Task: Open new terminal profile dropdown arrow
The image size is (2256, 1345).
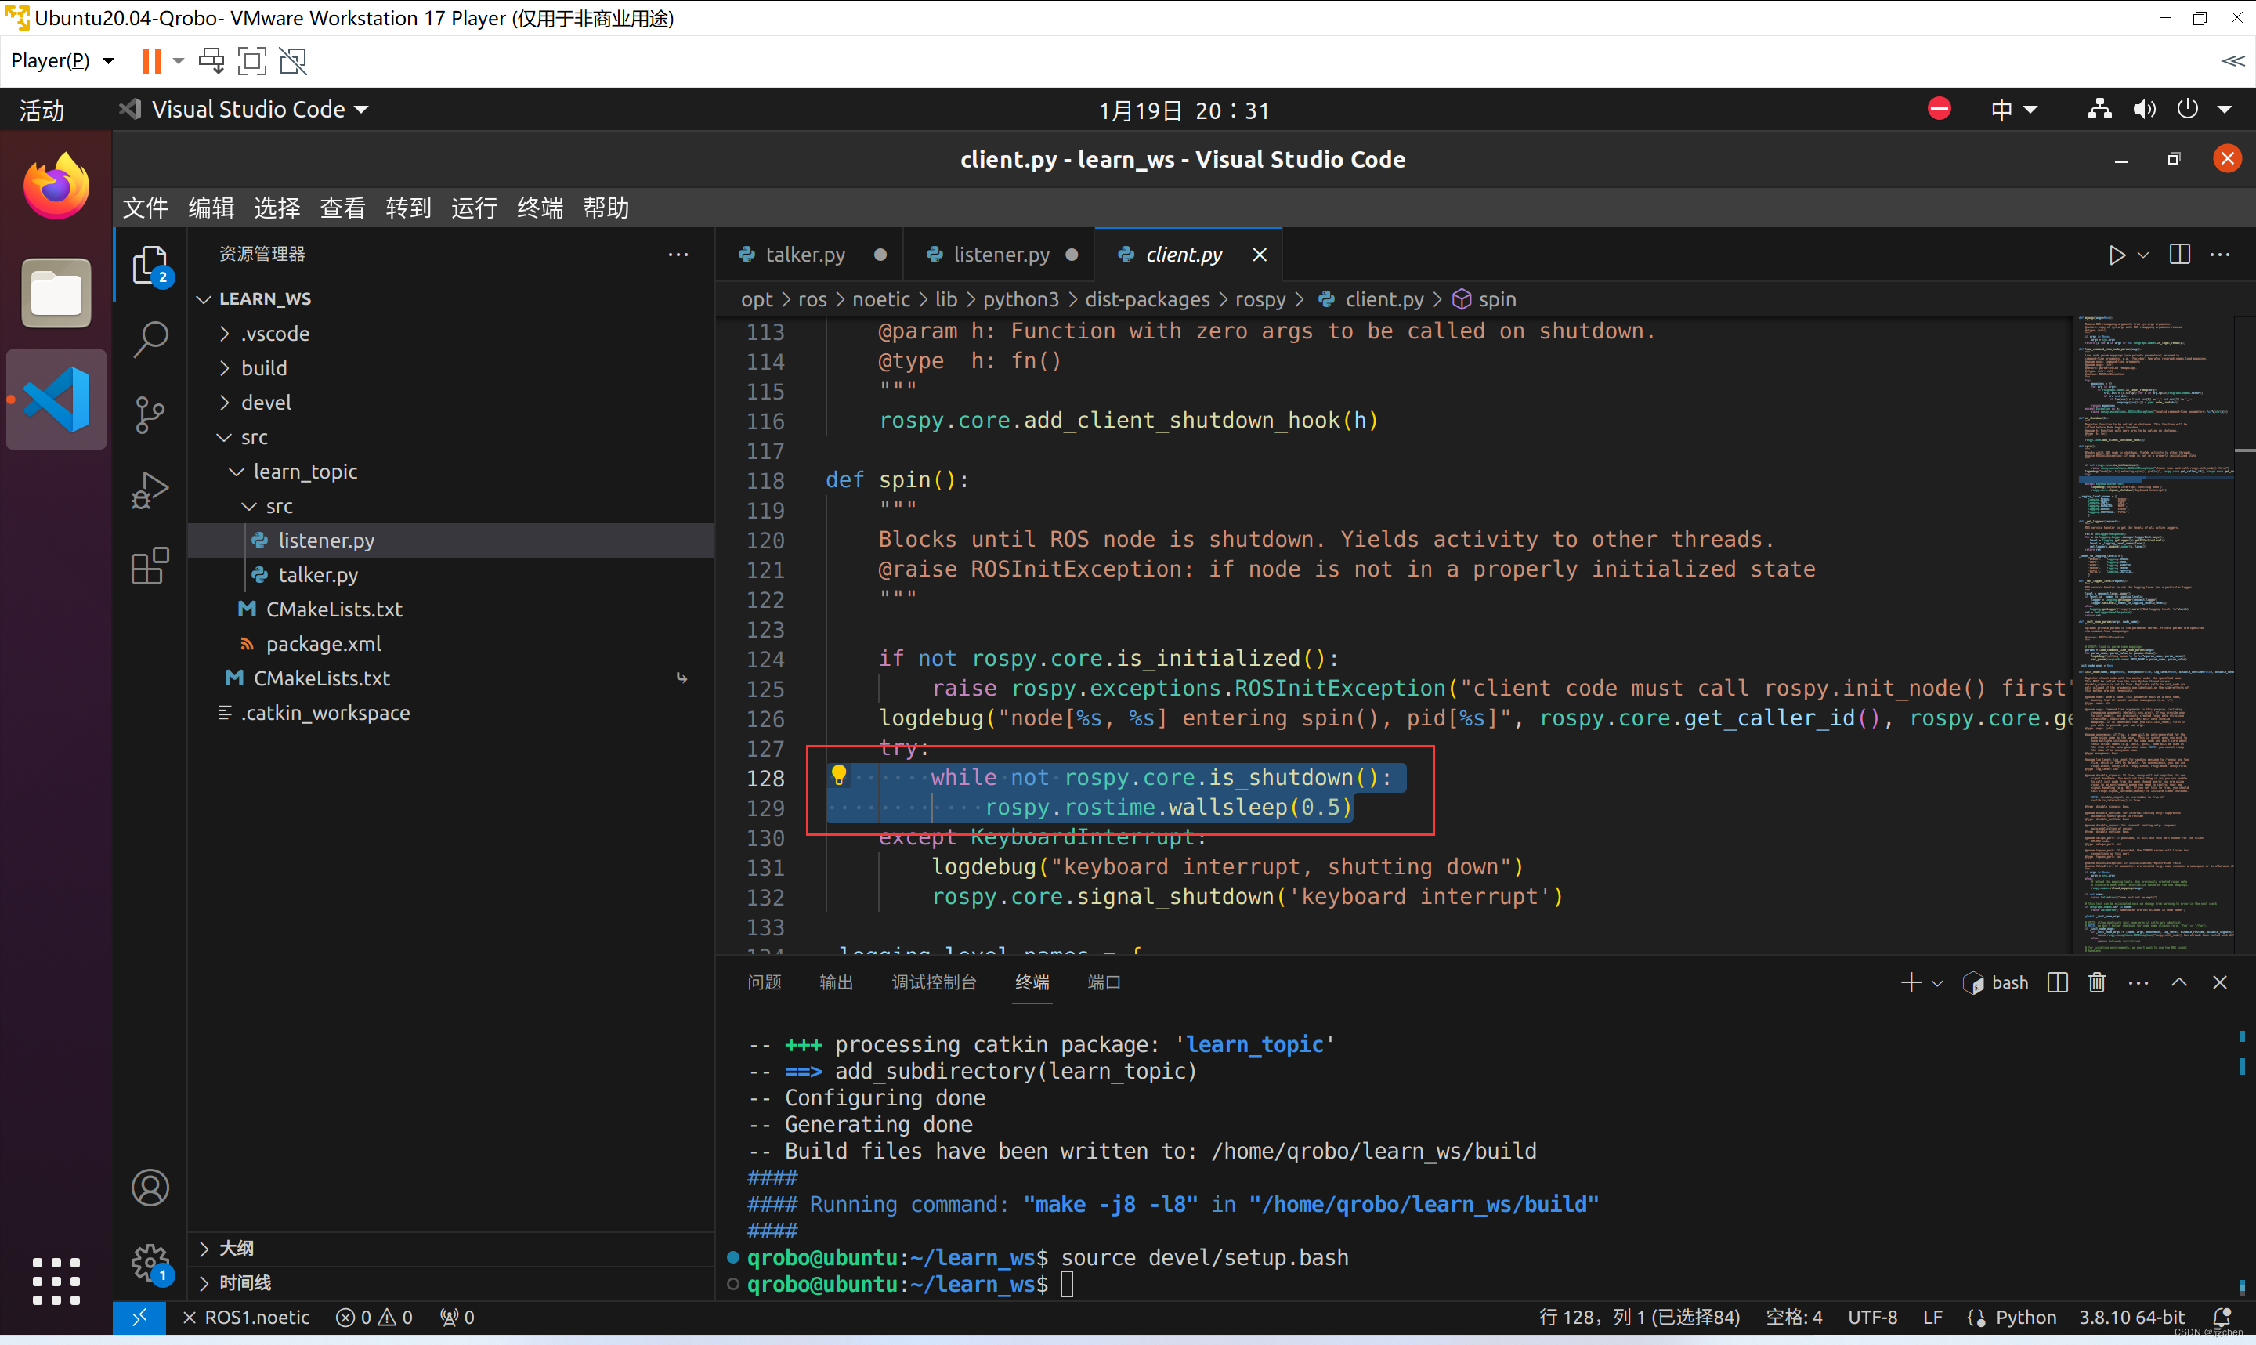Action: click(x=1937, y=982)
